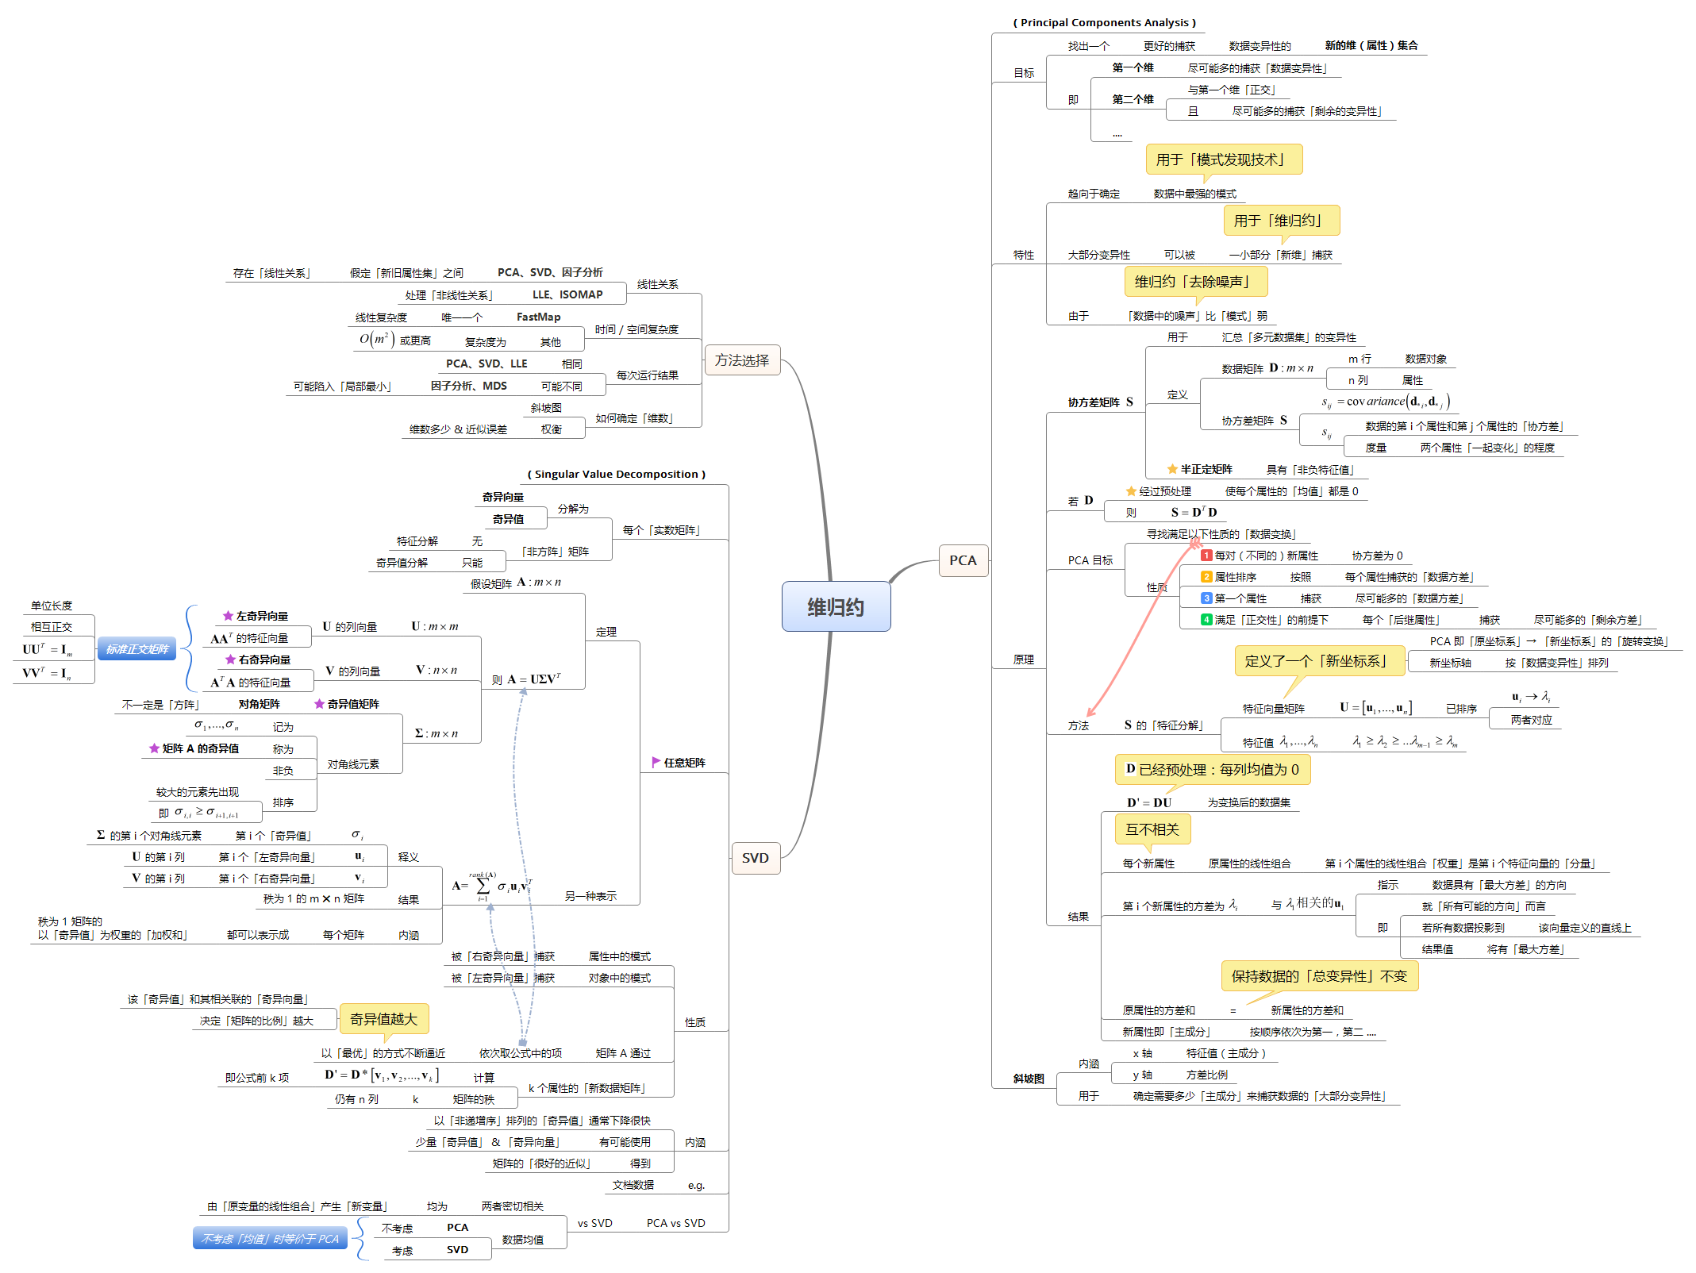
Task: Click the star beside 矩阵 A 的奇异值
Action: (x=154, y=748)
